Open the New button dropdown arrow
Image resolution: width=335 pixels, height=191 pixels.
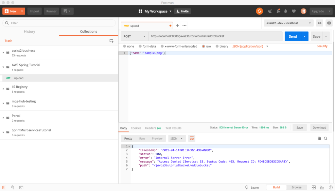[22, 11]
